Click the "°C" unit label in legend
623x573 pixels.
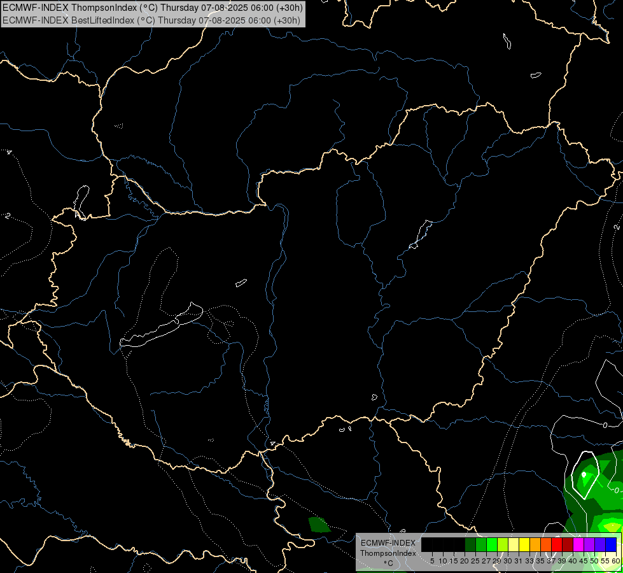coord(389,563)
